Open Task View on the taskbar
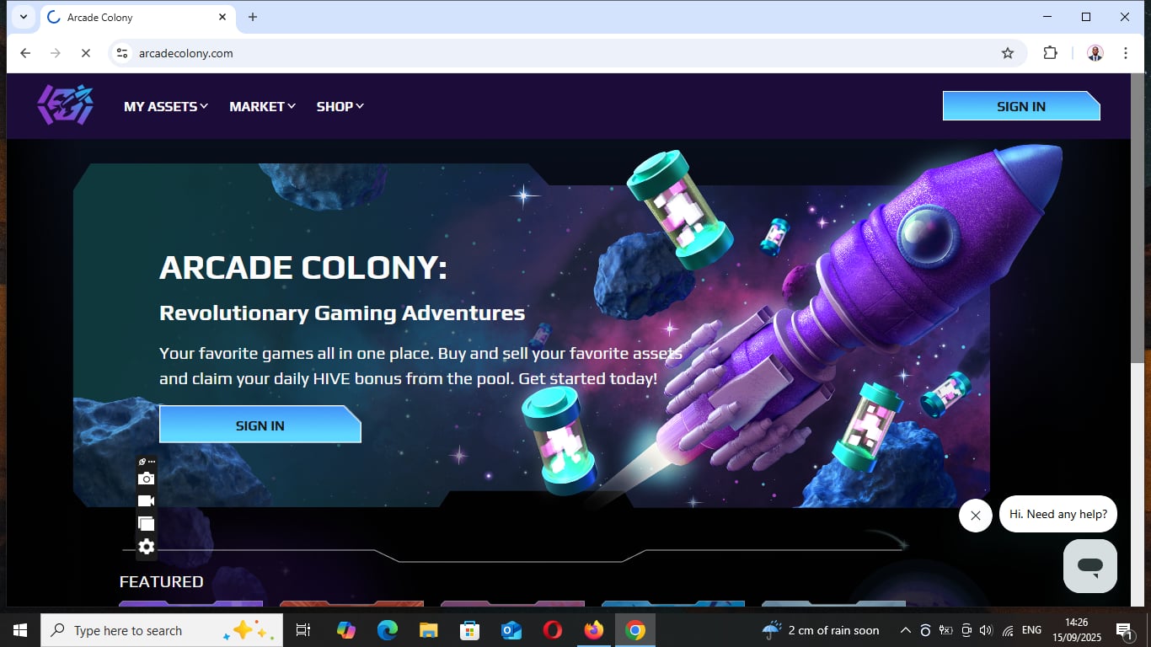The width and height of the screenshot is (1151, 647). pyautogui.click(x=303, y=630)
